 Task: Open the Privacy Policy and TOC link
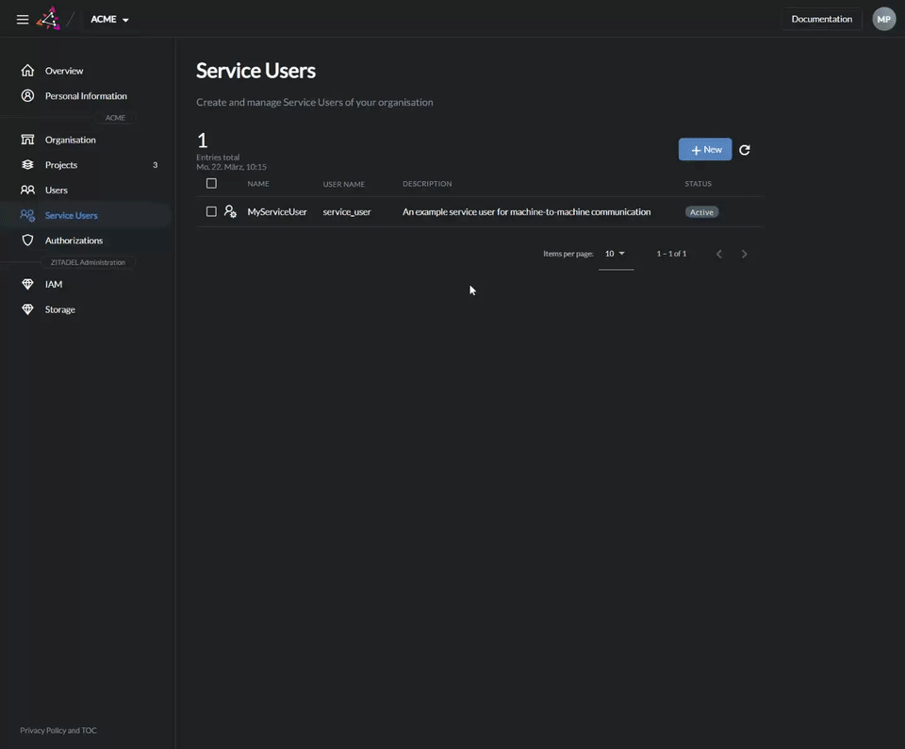point(58,729)
